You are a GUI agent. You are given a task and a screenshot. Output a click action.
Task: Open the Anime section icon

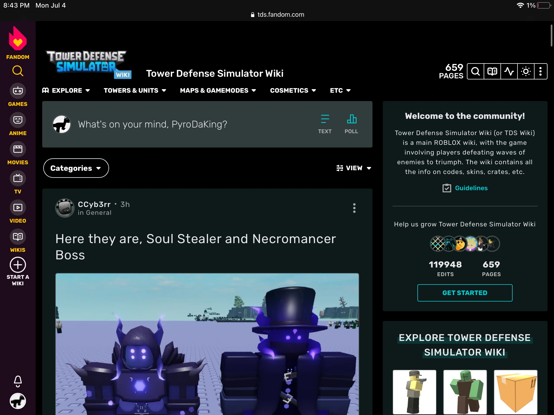(18, 120)
